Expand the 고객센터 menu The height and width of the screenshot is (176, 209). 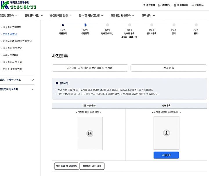pyautogui.click(x=148, y=16)
